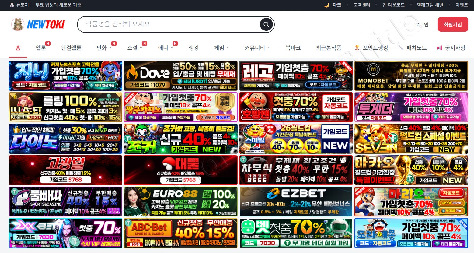The height and width of the screenshot is (253, 474).
Task: Open the 풀빠따 Sports&Casino banner
Action: click(x=65, y=202)
